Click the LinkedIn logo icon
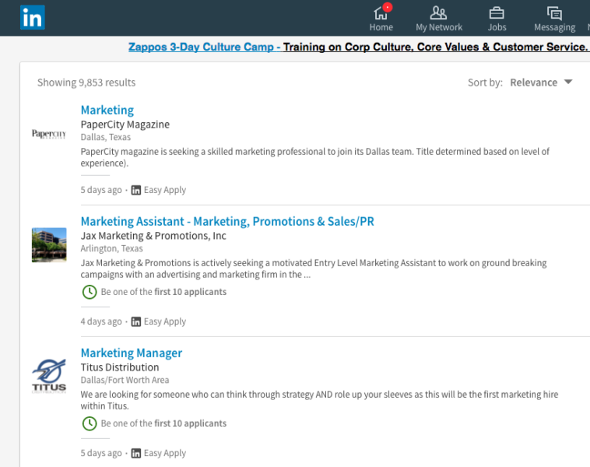This screenshot has height=467, width=590. click(33, 17)
